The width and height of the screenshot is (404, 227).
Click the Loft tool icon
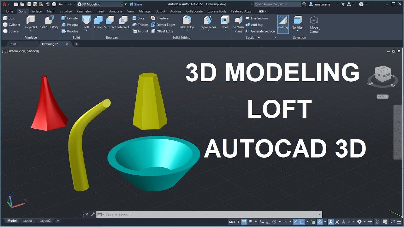click(x=86, y=21)
